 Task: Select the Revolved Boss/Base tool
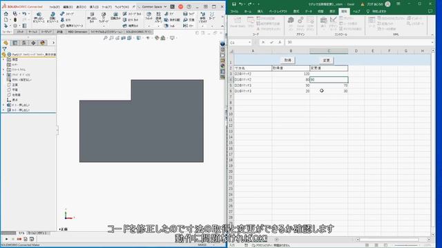[52, 17]
